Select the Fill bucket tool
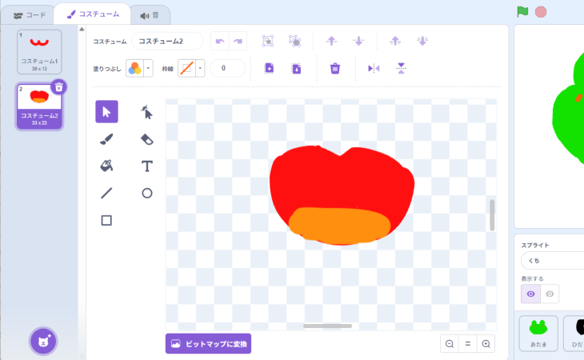The height and width of the screenshot is (360, 584). pos(106,166)
